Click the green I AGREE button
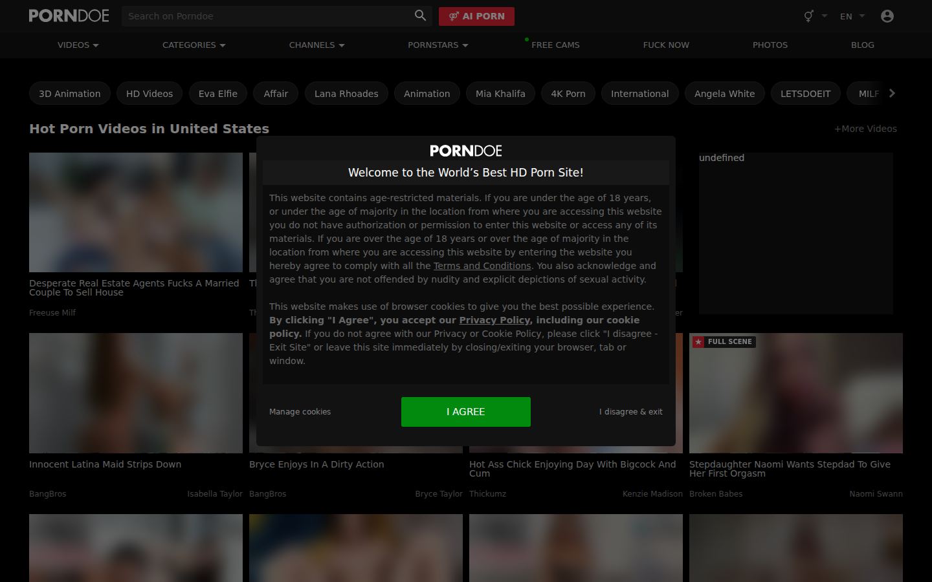 tap(466, 412)
